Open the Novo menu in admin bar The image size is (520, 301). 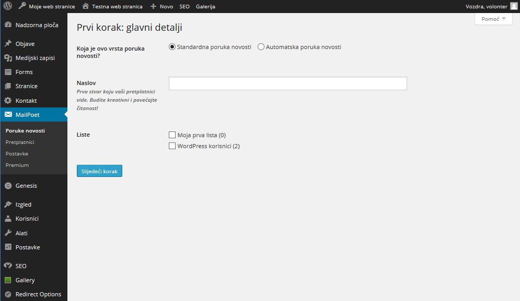tap(162, 6)
